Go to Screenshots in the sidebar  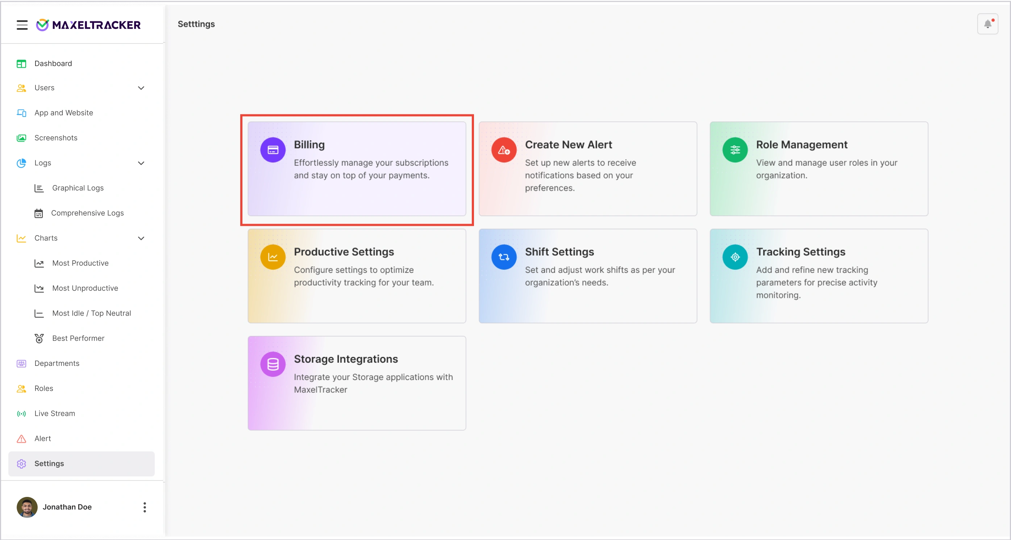tap(81, 138)
